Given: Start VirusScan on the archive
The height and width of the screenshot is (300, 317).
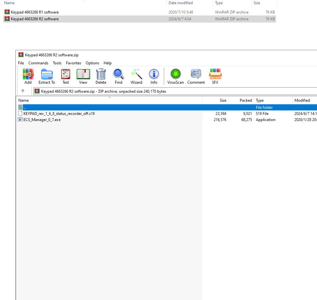Looking at the screenshot, I should (x=175, y=74).
